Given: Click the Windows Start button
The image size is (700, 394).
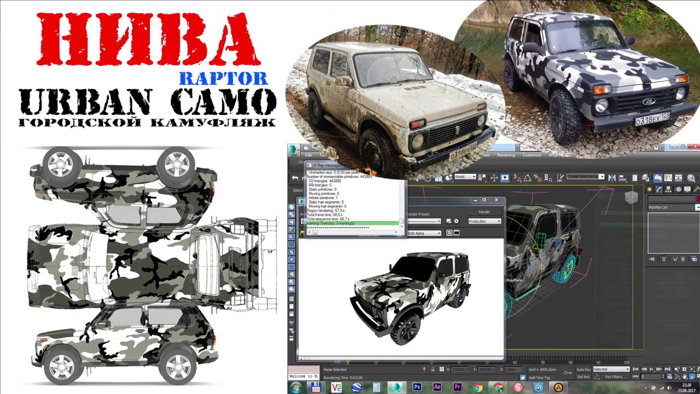Looking at the screenshot, I should 296,387.
